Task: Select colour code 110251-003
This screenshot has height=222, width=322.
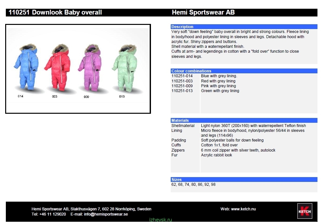Action: (x=182, y=81)
